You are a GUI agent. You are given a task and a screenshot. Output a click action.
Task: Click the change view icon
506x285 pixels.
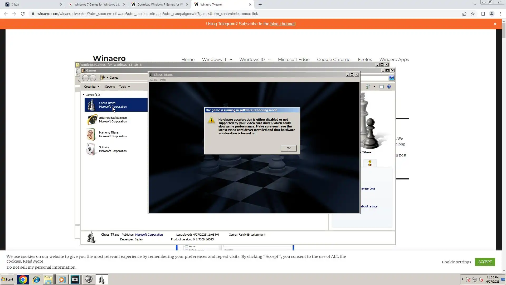click(368, 87)
